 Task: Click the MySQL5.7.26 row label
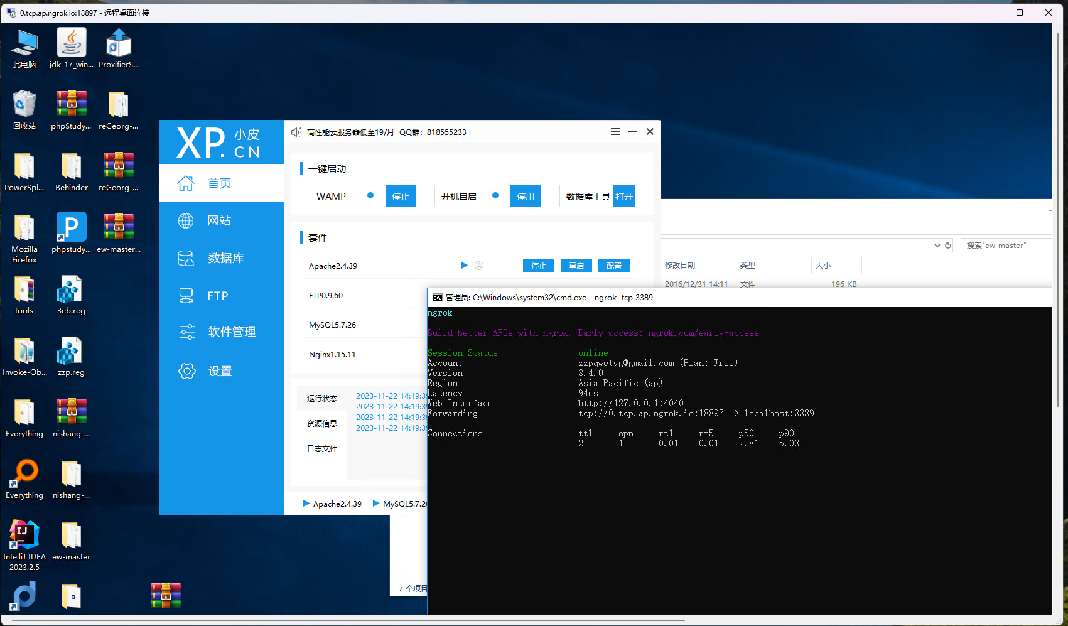(332, 325)
